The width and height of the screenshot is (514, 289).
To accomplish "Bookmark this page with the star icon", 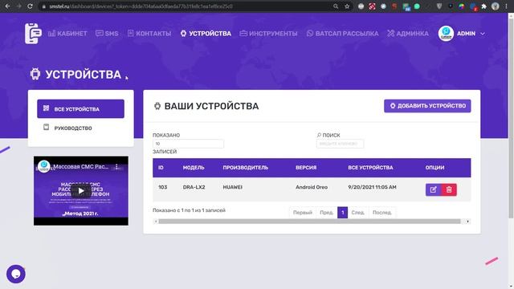I will (x=347, y=6).
